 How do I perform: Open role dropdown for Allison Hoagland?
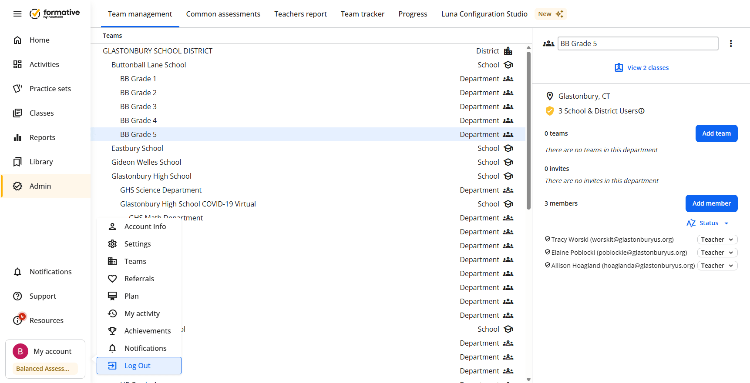tap(717, 266)
